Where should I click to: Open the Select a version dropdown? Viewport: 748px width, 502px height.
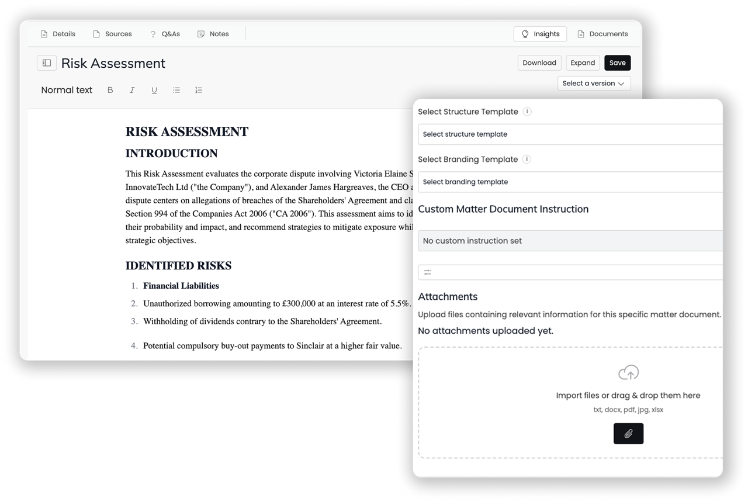pos(594,84)
